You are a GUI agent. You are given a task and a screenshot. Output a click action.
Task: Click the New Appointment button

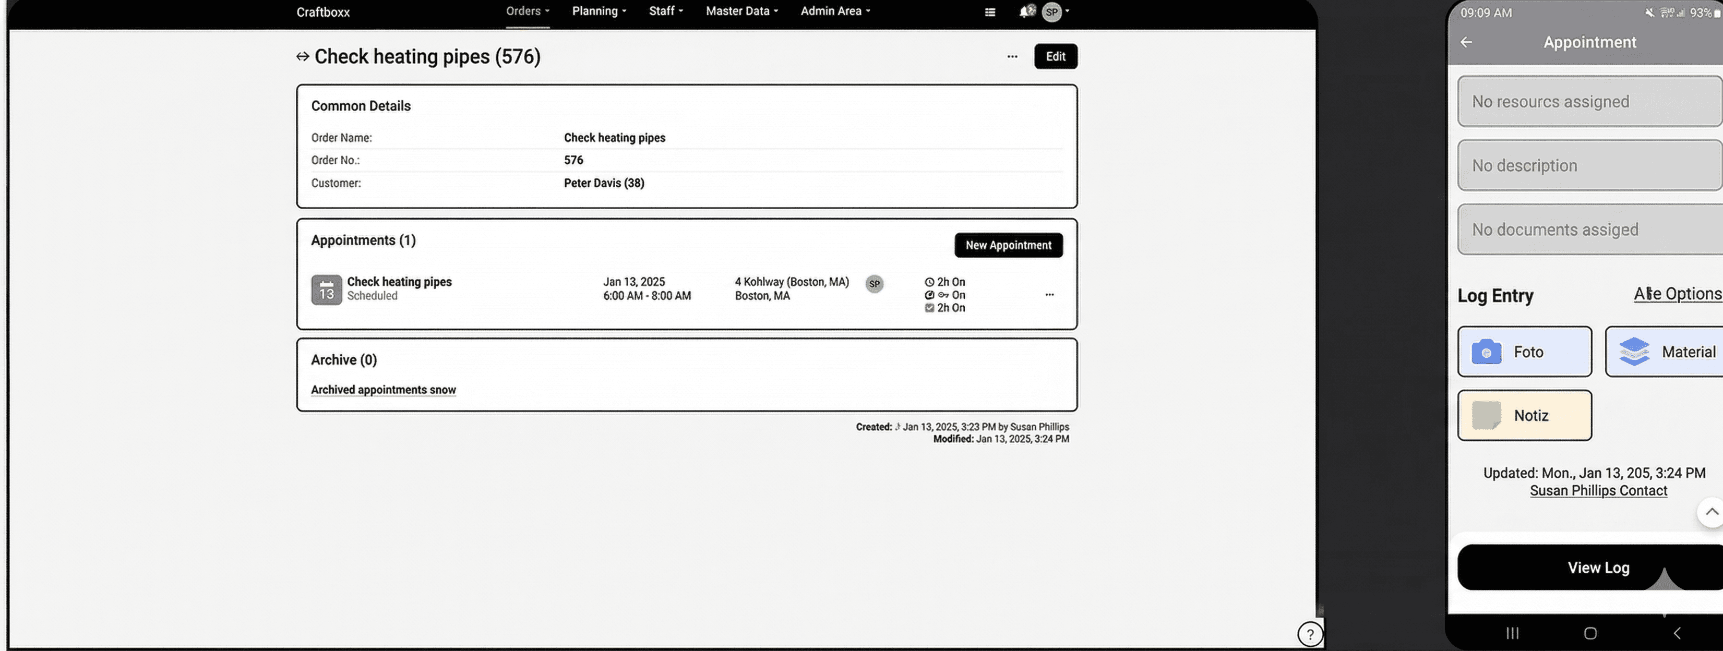pos(1008,245)
